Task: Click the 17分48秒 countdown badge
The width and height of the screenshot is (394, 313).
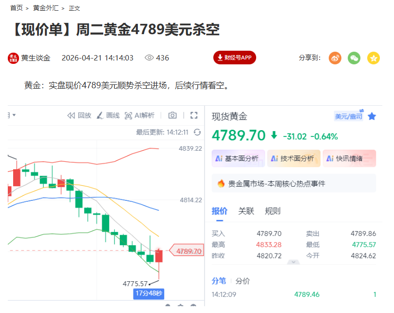Action: (149, 293)
